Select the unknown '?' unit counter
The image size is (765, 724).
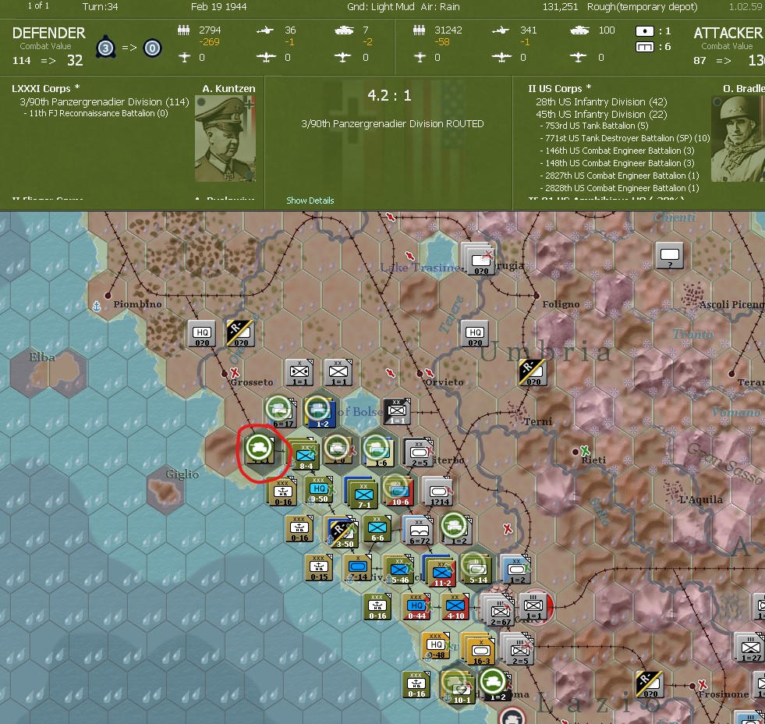click(669, 255)
